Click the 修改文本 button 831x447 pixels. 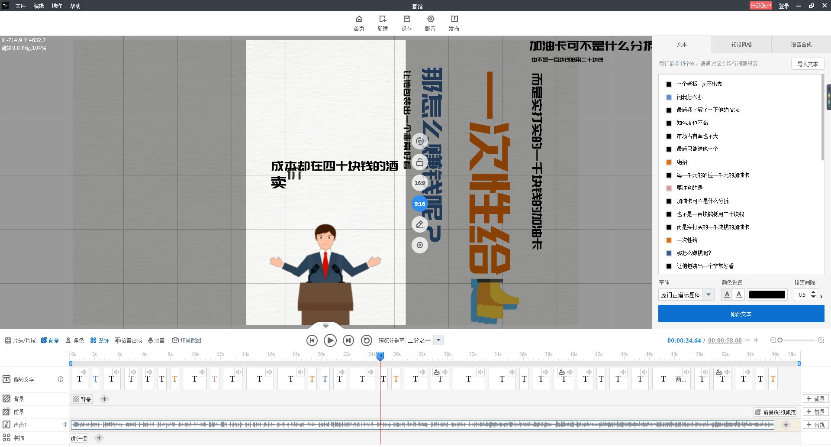741,314
